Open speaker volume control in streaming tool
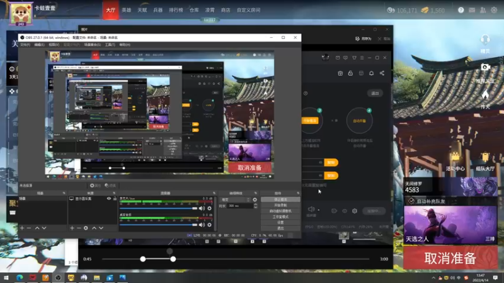 pos(311,209)
